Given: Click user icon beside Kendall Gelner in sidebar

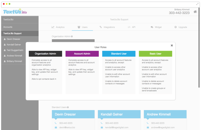Looking at the screenshot, I should (x=5, y=45).
